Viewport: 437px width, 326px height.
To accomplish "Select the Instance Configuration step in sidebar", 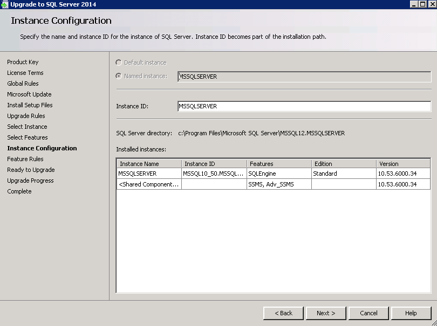I will coord(42,148).
